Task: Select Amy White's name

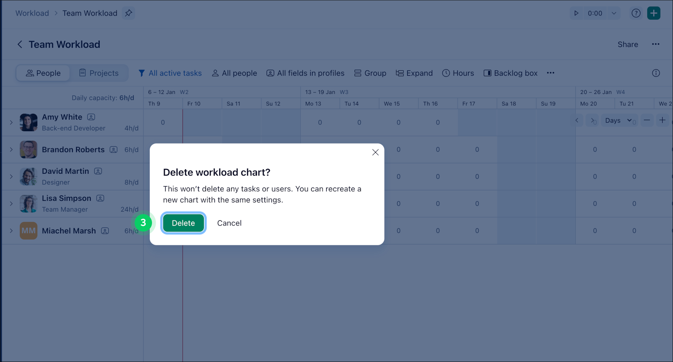Action: tap(62, 117)
